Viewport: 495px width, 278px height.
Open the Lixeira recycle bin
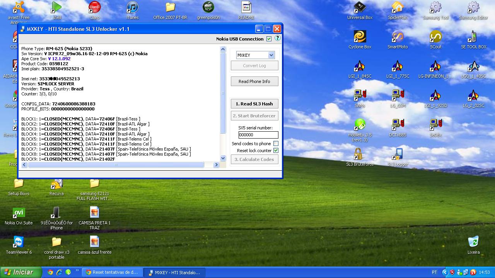pos(473,245)
